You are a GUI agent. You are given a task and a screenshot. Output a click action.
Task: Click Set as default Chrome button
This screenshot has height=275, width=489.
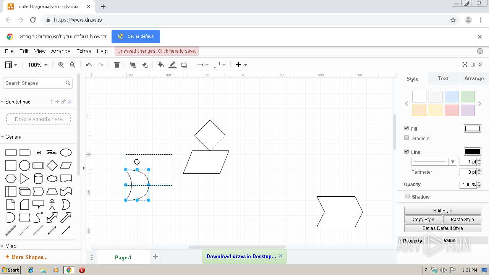136,36
